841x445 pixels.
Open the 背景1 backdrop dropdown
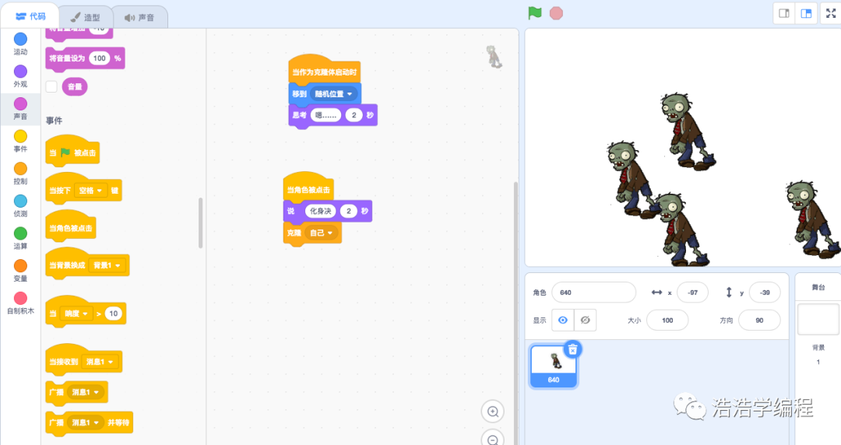[107, 265]
